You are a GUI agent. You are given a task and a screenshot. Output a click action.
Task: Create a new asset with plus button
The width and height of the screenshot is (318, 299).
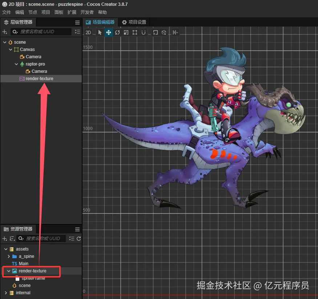click(x=4, y=239)
